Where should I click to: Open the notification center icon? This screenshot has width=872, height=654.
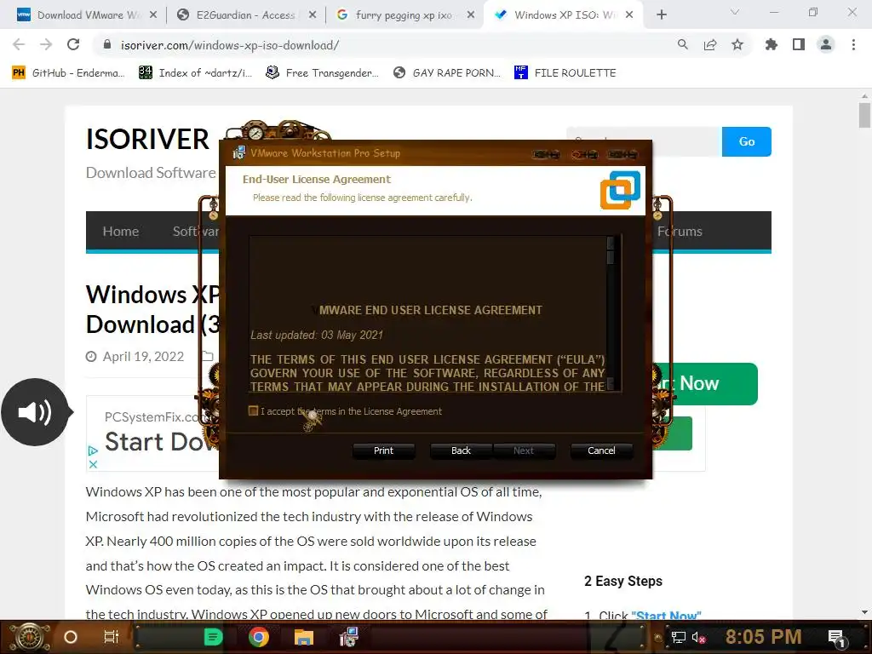[836, 637]
